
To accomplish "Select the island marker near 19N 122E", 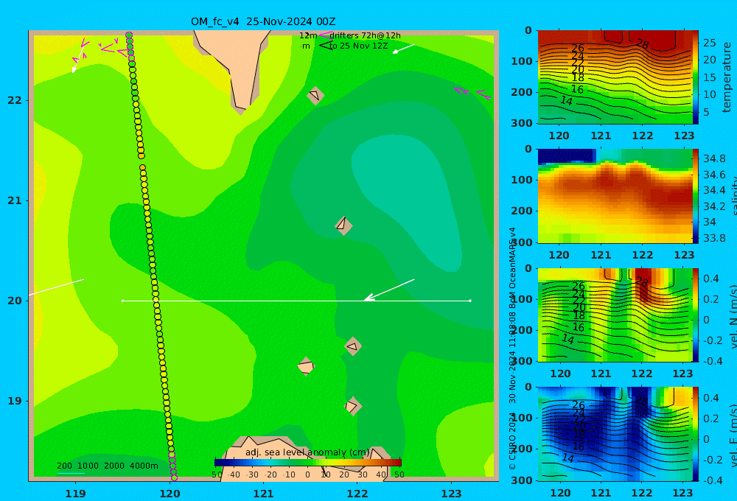I will click(x=353, y=406).
